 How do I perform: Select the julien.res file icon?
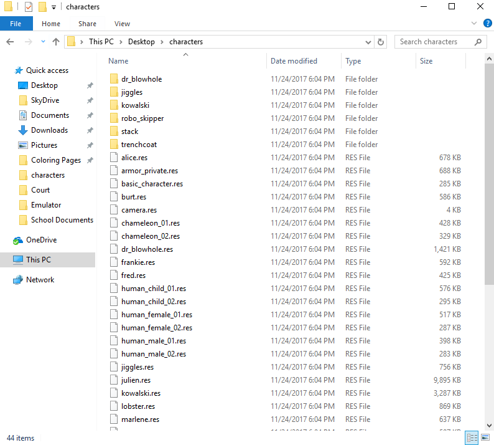[114, 380]
